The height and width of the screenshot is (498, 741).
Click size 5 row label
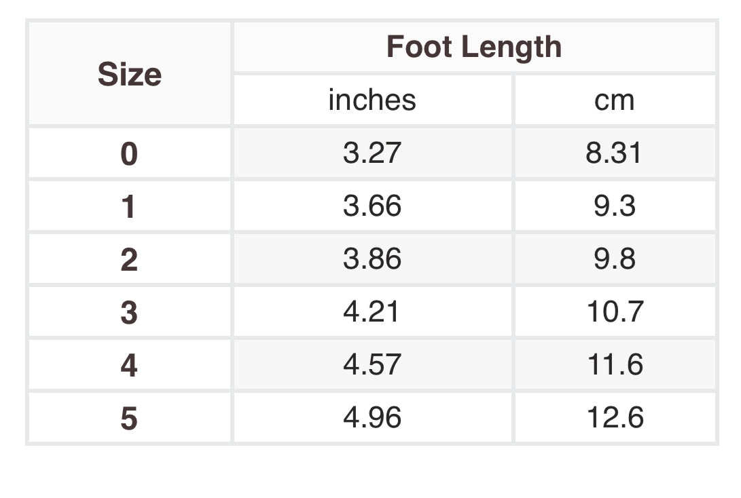[x=129, y=418]
